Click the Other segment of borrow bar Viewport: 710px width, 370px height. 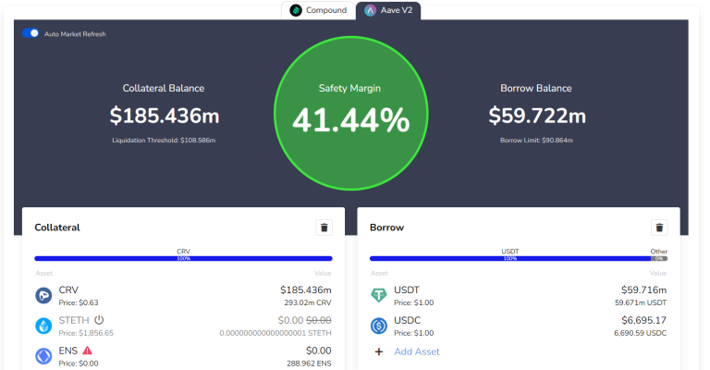[659, 259]
